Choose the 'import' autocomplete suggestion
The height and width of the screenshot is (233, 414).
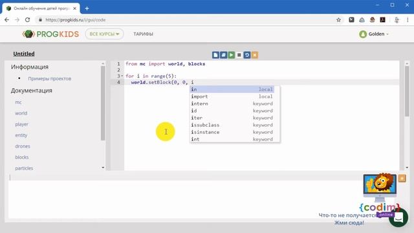[232, 96]
